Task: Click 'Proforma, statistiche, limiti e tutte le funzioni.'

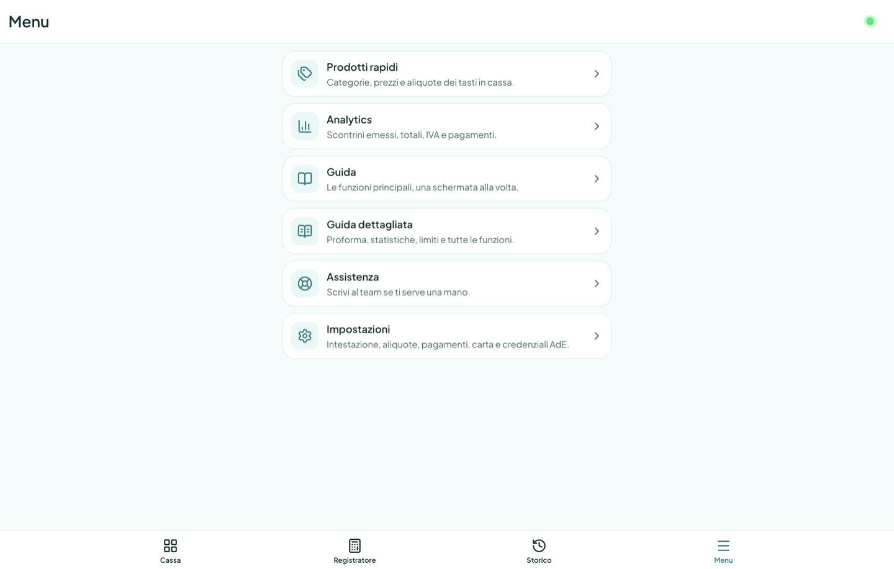Action: pyautogui.click(x=420, y=240)
